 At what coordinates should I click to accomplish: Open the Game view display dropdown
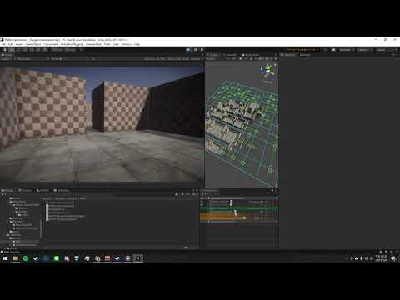tap(6, 59)
